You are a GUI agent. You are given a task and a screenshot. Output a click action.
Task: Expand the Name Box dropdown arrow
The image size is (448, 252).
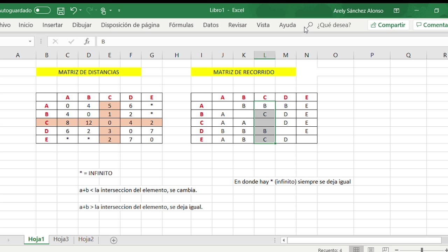30,41
